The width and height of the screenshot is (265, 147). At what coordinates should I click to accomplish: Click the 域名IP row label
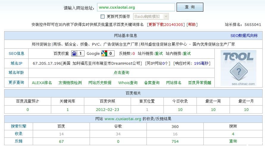[x=16, y=63]
